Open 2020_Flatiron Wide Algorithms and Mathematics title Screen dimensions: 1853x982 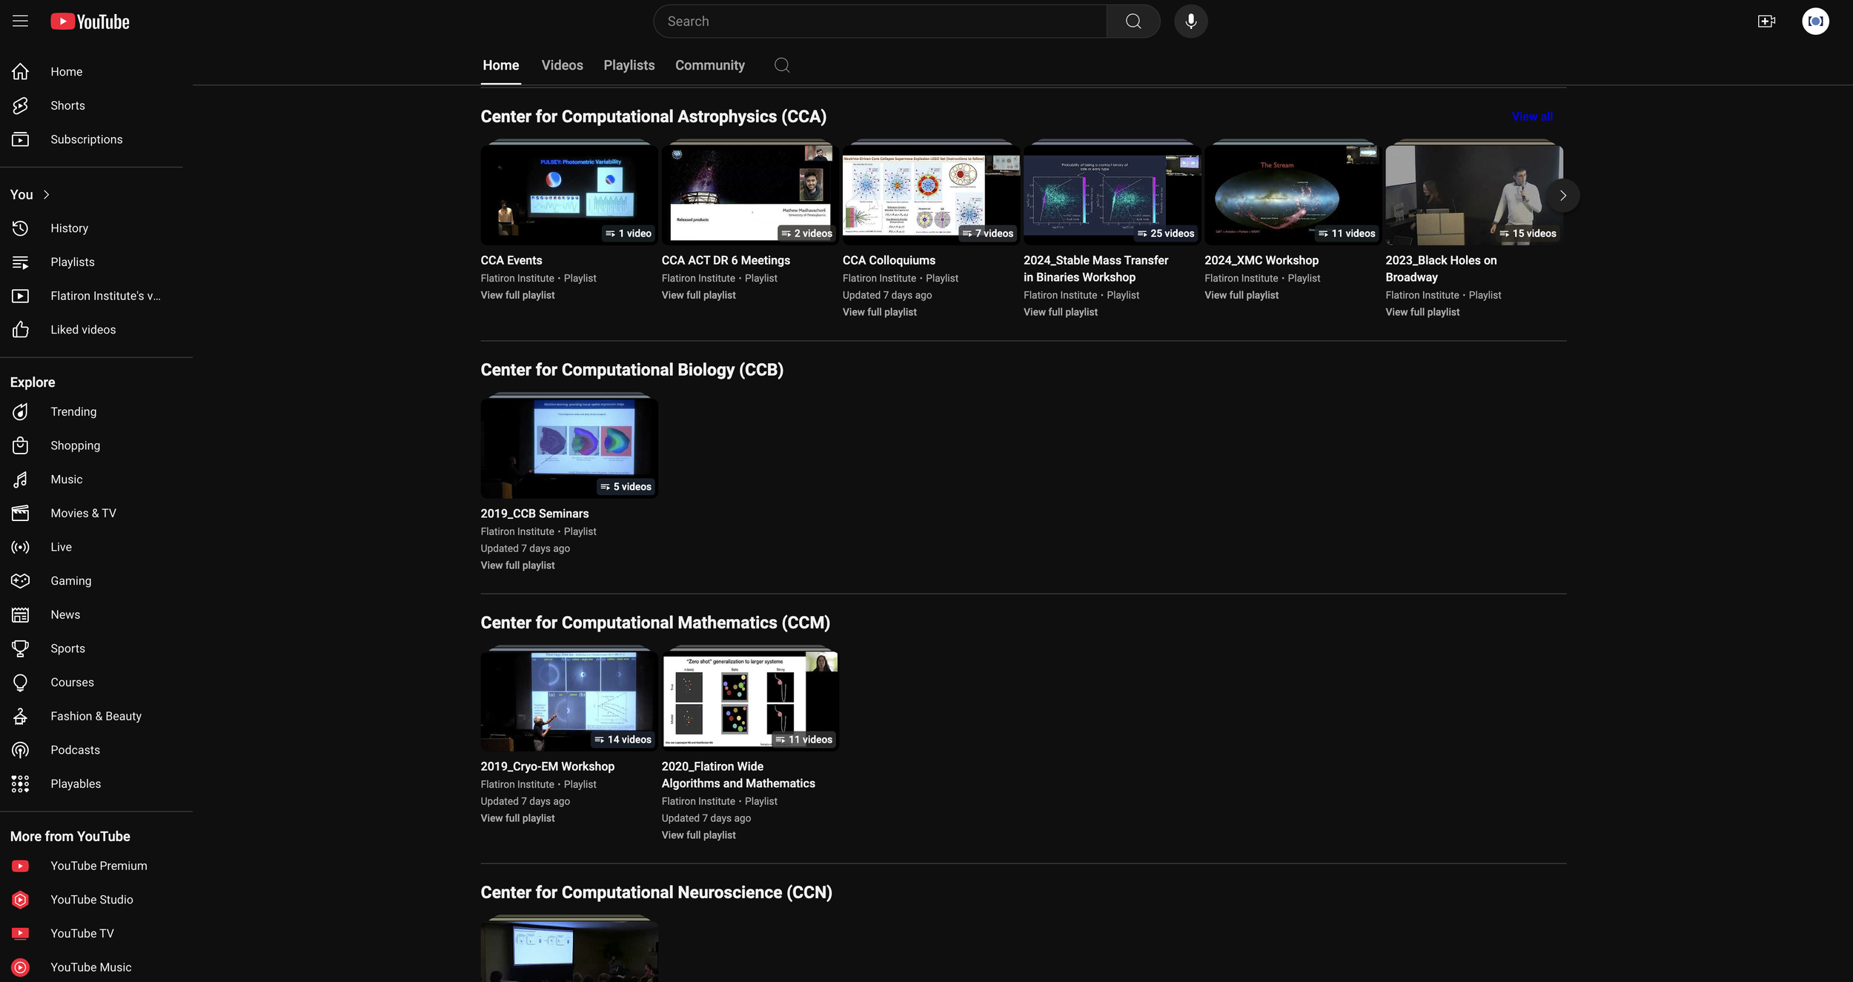click(737, 774)
